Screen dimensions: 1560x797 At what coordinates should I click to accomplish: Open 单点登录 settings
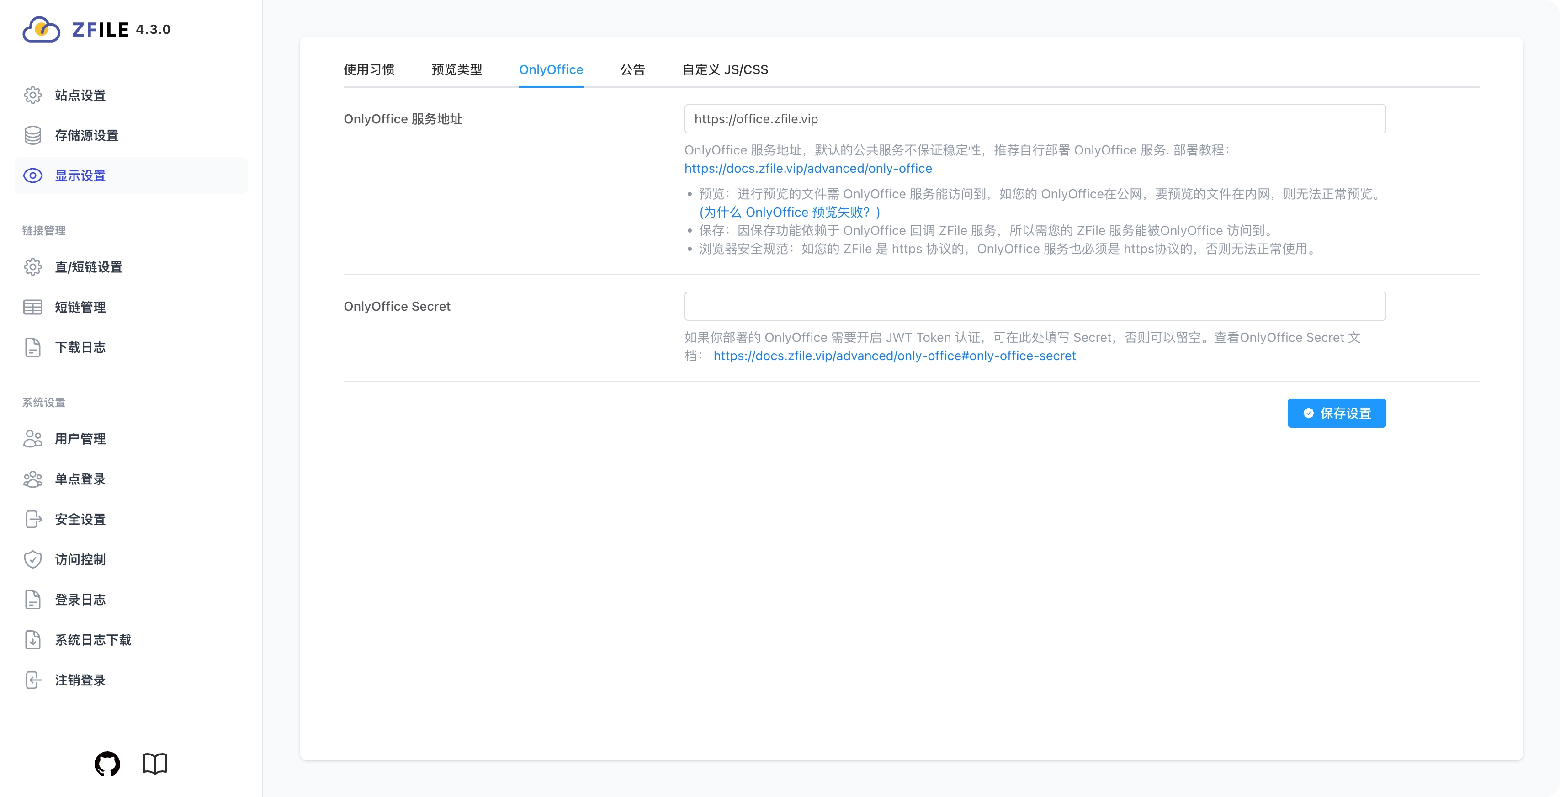(131, 479)
